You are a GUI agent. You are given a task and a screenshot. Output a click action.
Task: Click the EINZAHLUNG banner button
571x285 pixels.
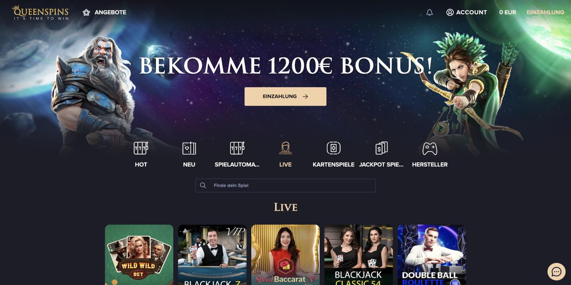tap(285, 97)
